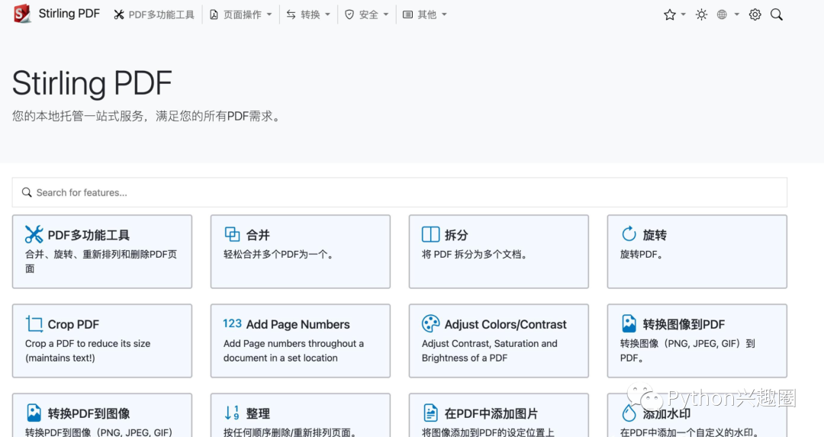Screen dimensions: 824x437
Task: Click the Stirling PDF logo icon
Action: (x=22, y=14)
